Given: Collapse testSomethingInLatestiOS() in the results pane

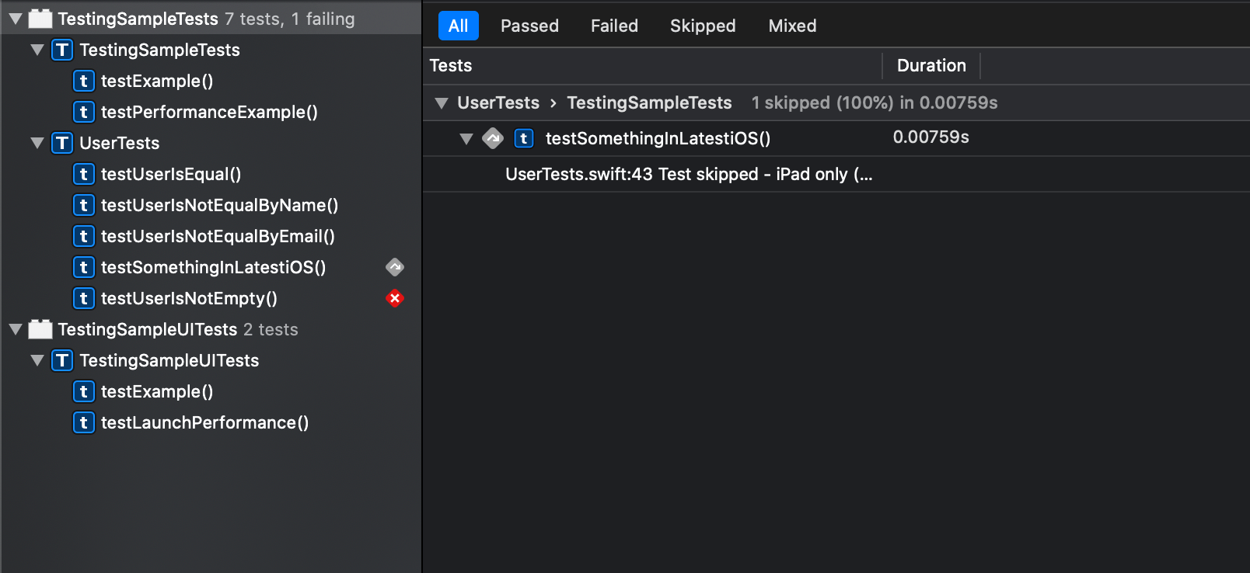Looking at the screenshot, I should point(466,138).
